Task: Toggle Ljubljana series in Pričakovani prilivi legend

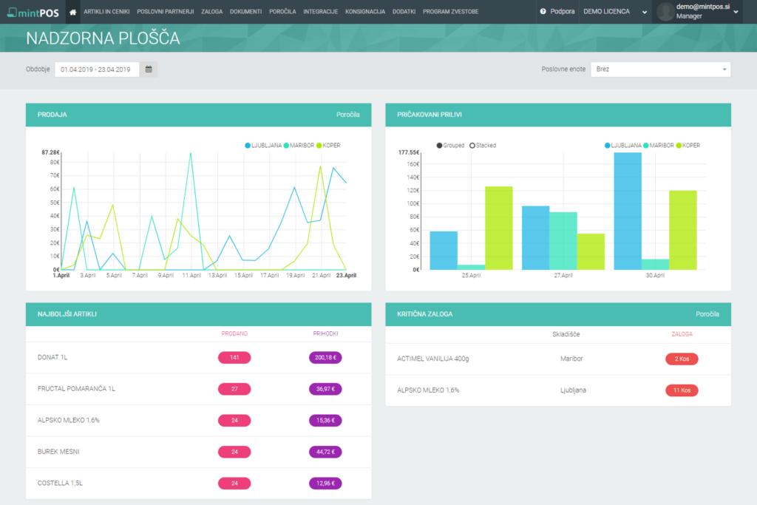Action: 622,146
